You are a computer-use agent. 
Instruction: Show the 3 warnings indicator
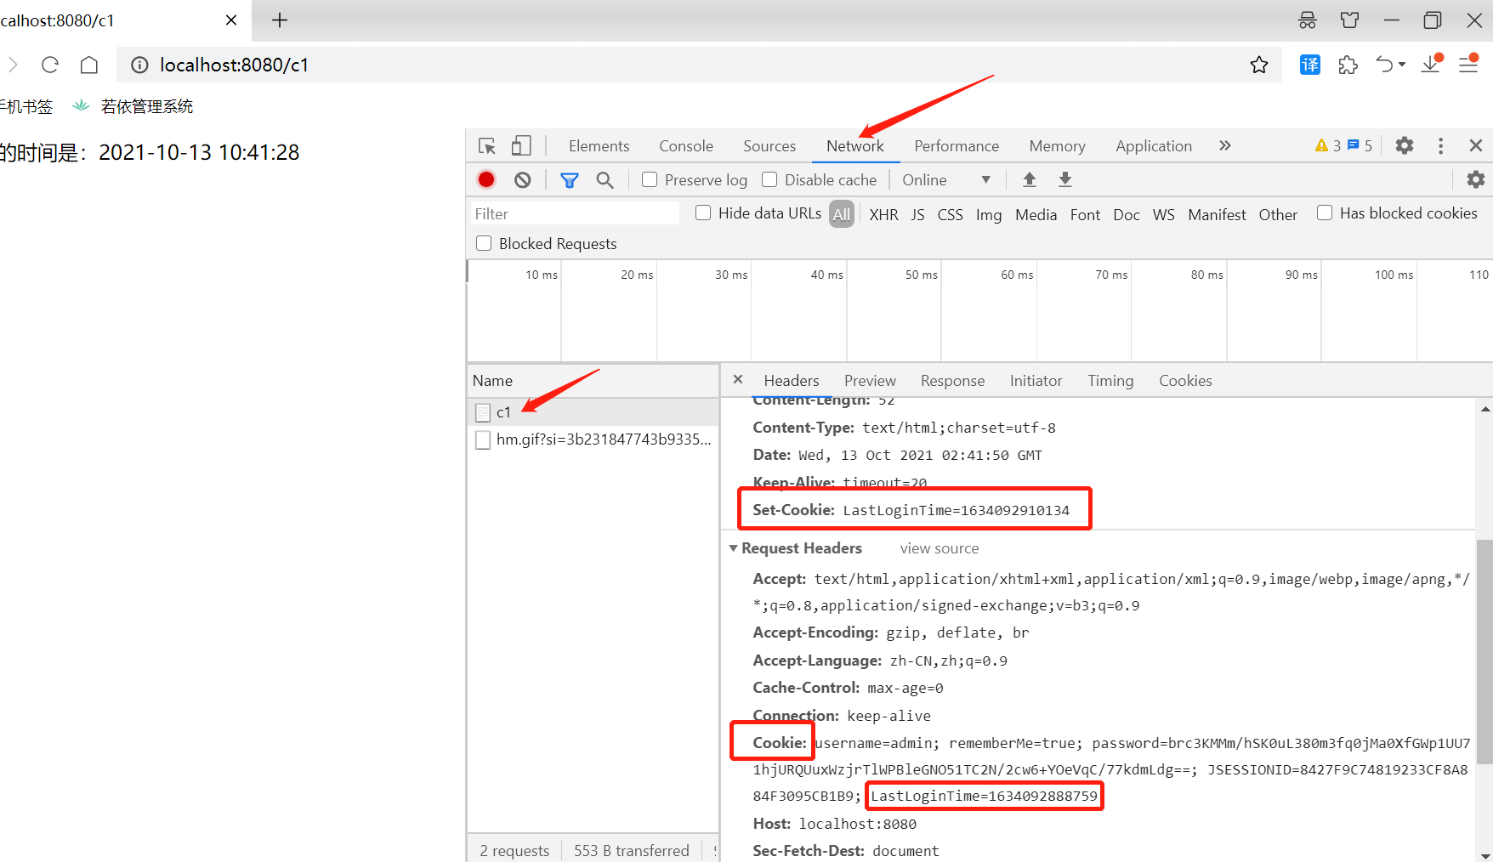1327,145
